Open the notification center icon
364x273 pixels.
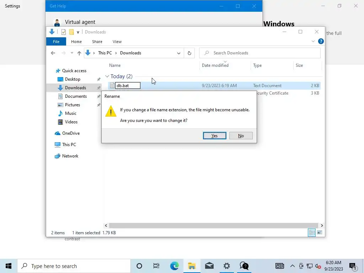tap(353, 266)
